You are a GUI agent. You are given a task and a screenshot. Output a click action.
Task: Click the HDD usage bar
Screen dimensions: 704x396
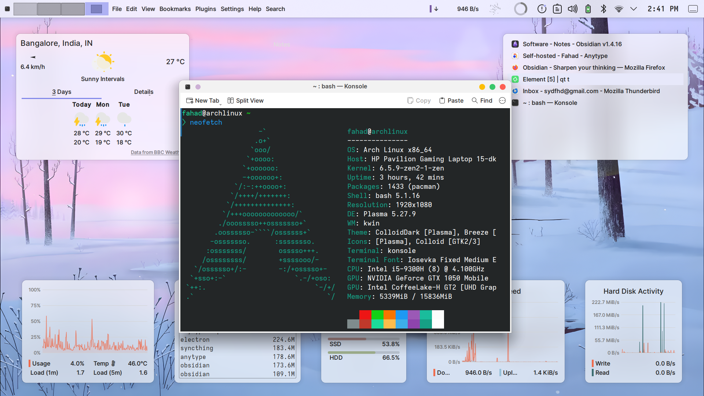[364, 352]
